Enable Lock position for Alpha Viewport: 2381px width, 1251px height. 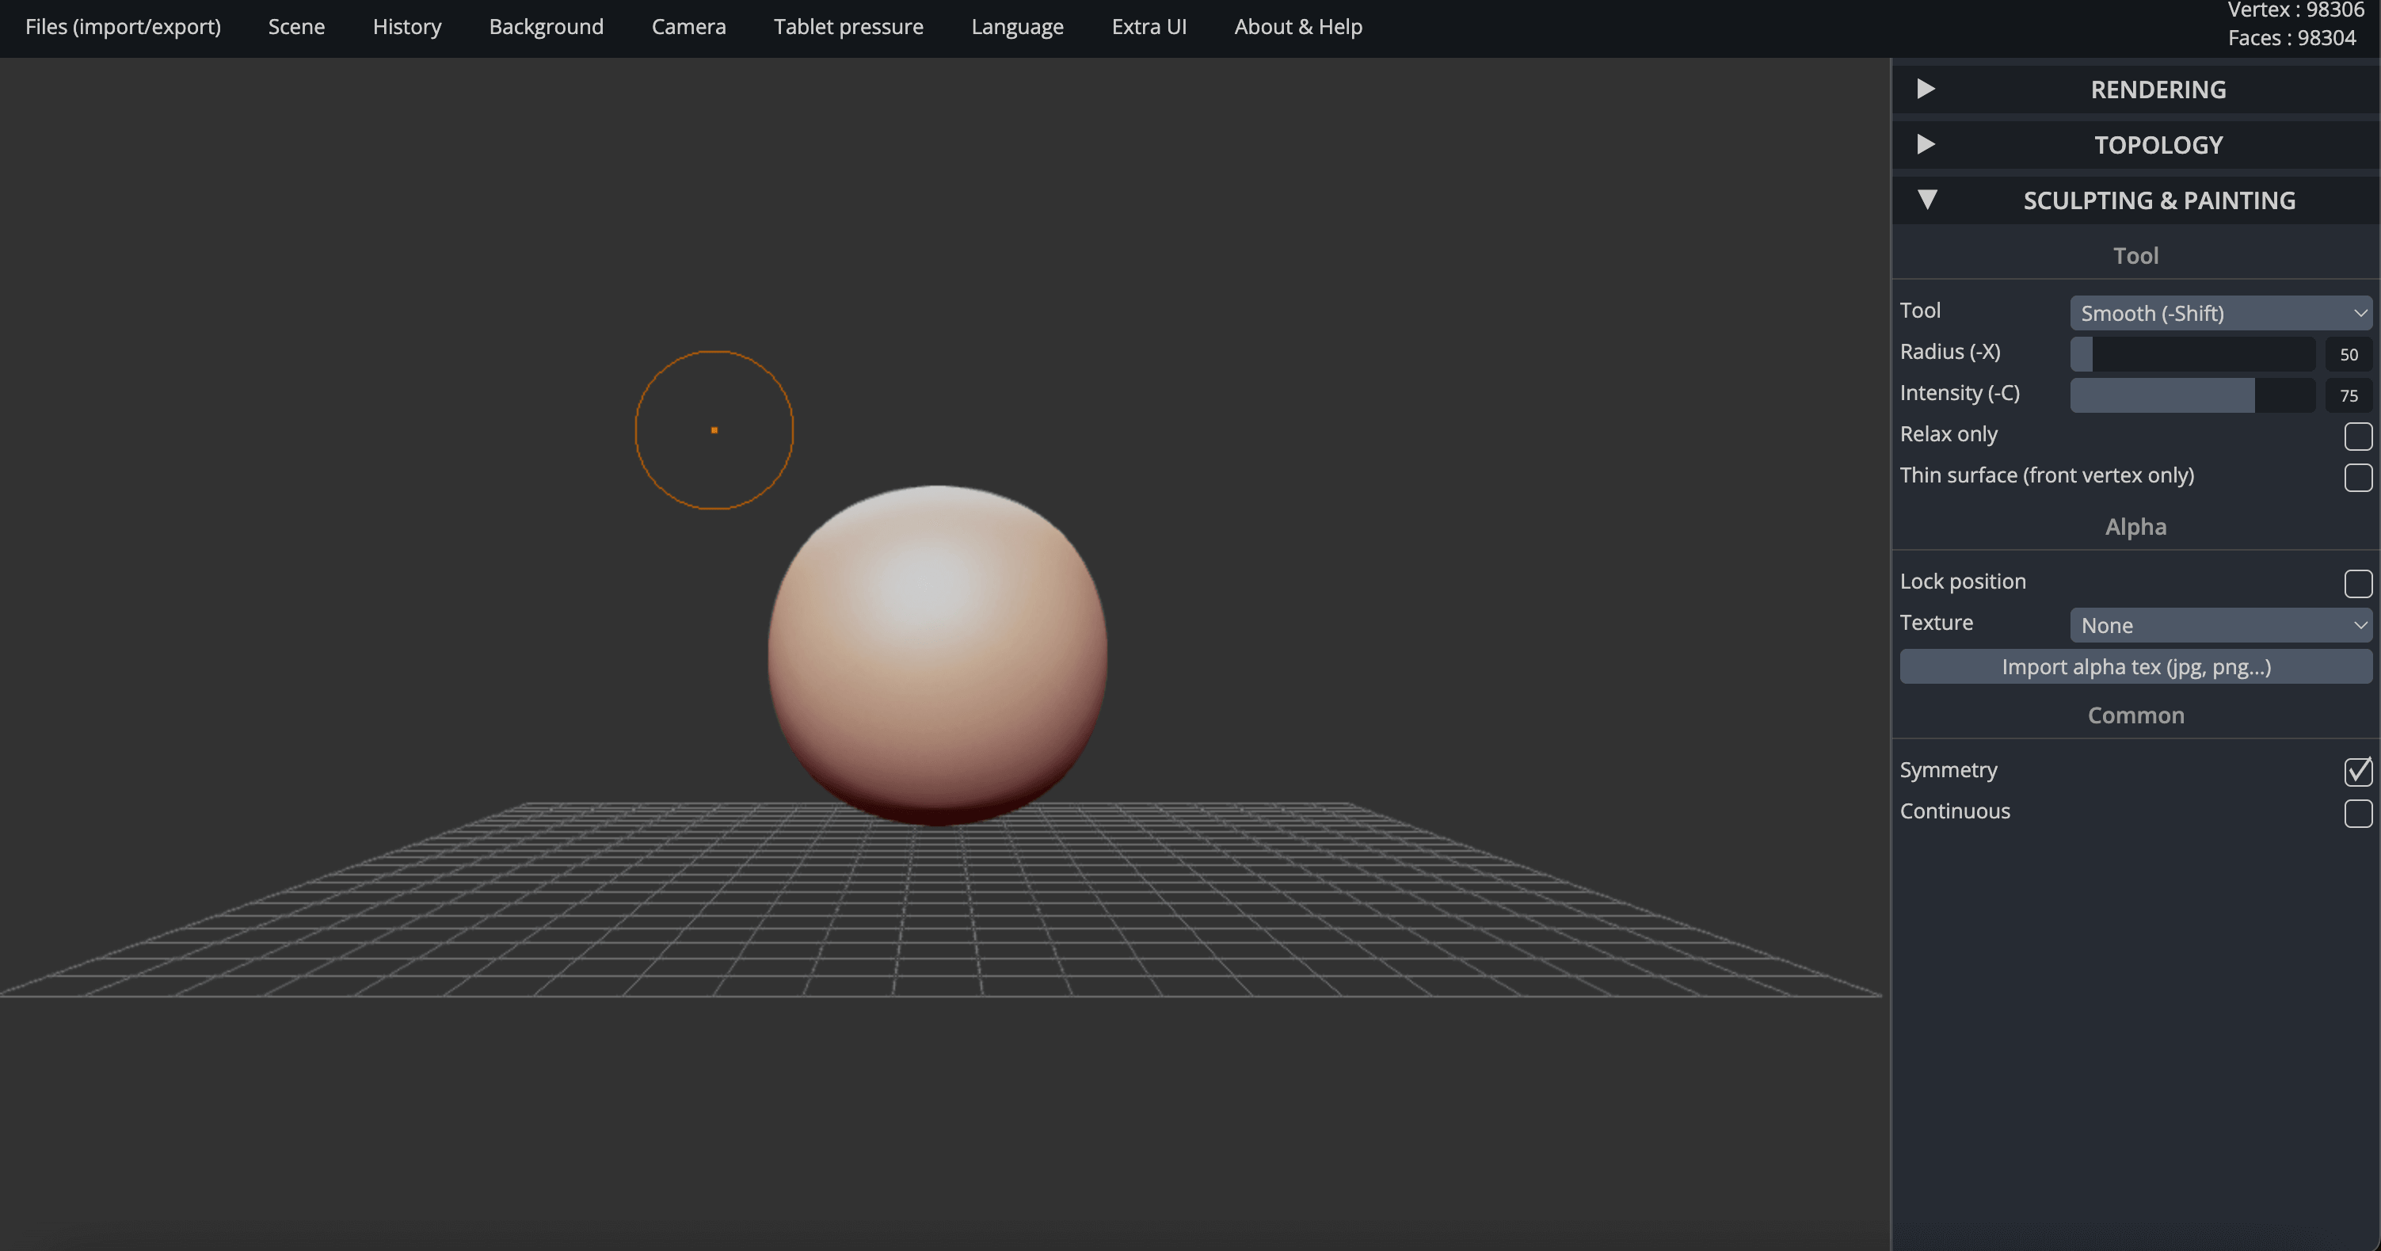(2358, 583)
